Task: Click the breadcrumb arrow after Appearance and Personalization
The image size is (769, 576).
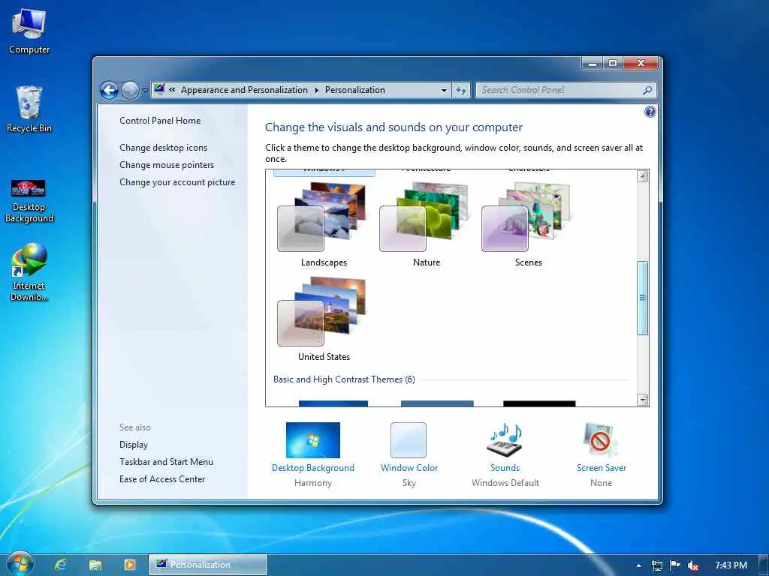Action: coord(316,90)
